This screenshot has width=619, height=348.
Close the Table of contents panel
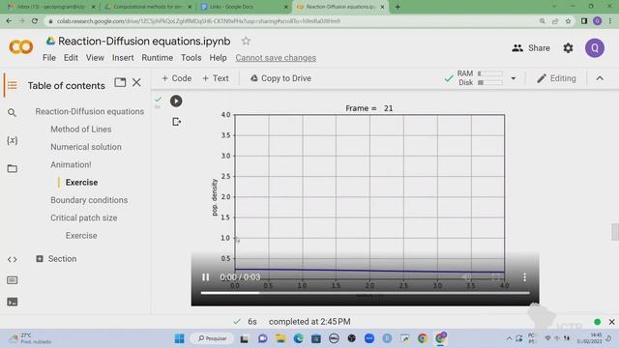click(136, 82)
